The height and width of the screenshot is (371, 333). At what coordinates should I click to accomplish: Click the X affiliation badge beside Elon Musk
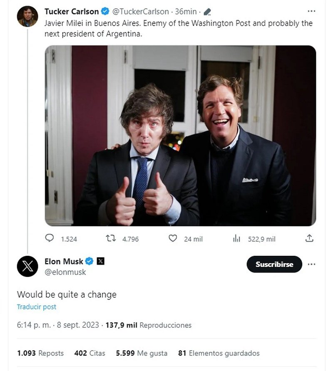point(100,261)
